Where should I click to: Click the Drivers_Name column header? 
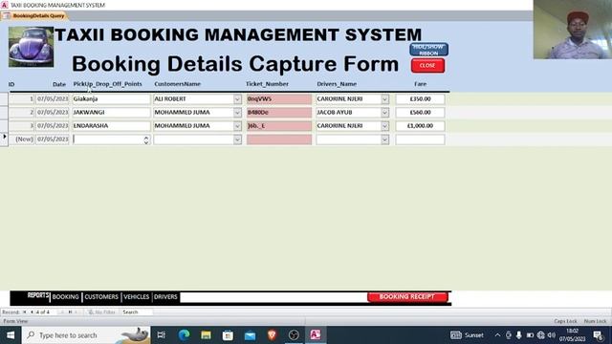337,84
